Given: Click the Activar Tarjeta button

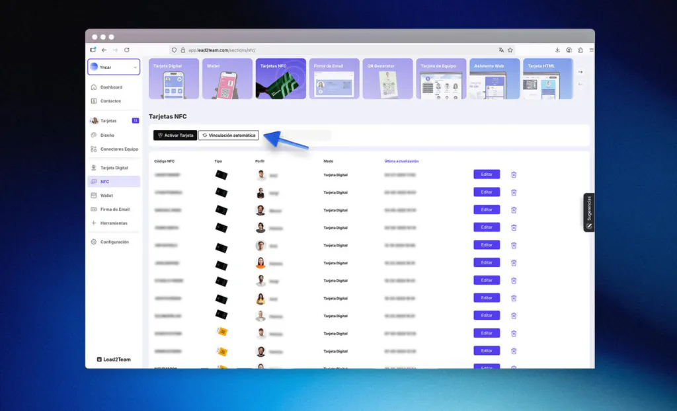Looking at the screenshot, I should 175,135.
